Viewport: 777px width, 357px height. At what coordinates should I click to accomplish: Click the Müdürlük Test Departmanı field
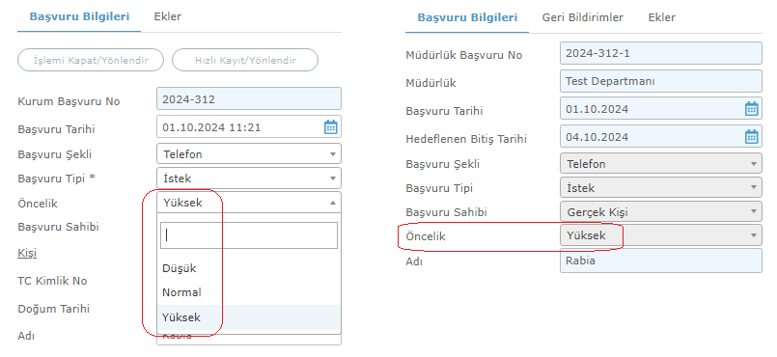661,81
